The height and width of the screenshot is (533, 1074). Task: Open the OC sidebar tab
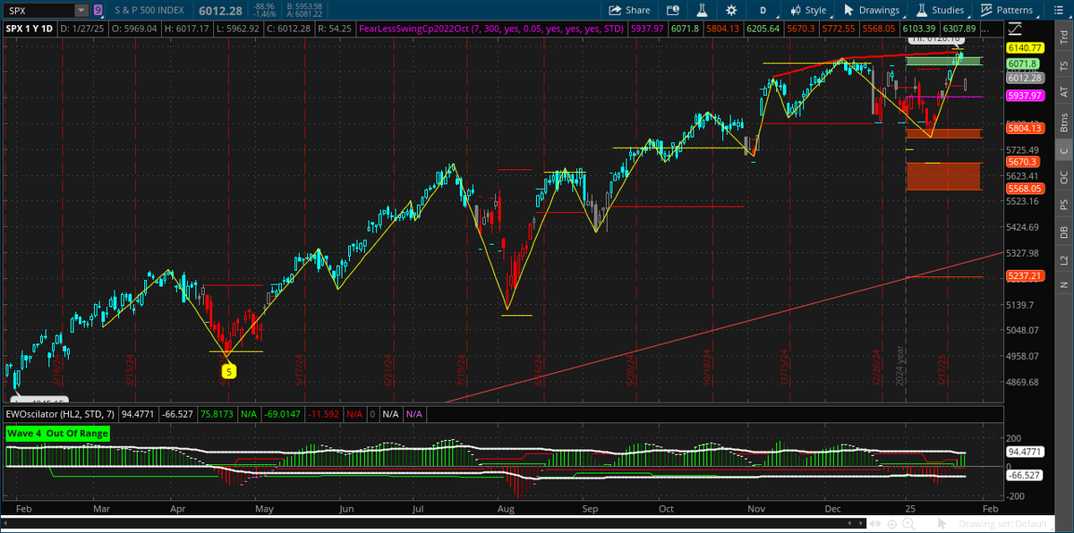pos(1064,177)
